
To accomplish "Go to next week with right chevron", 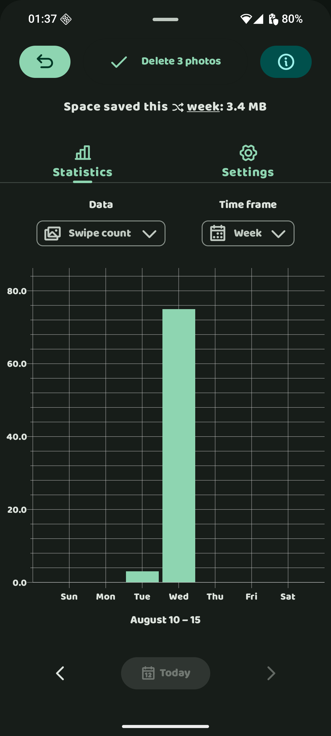I will [271, 673].
